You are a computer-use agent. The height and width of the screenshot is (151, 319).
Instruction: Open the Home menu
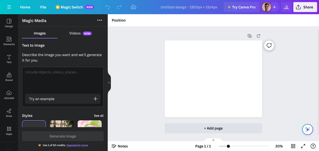point(25,7)
